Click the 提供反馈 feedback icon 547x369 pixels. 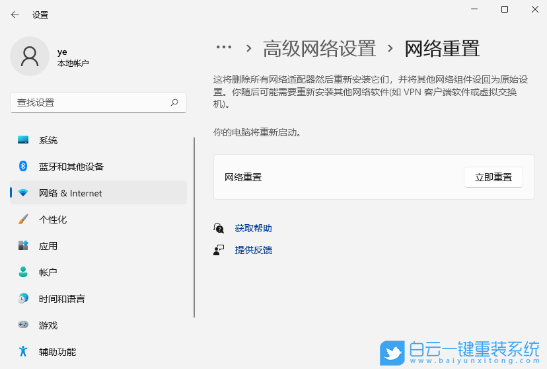(x=219, y=250)
